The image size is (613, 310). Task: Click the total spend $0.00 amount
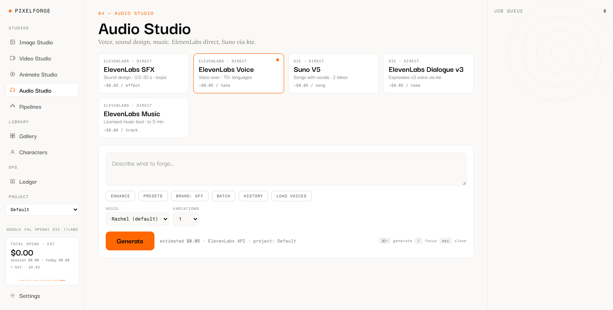(x=22, y=253)
